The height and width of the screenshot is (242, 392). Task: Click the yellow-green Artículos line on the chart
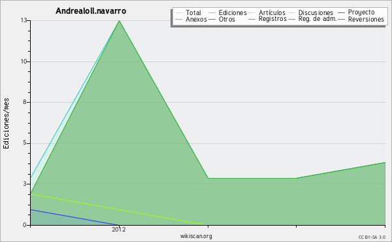[x=120, y=209]
